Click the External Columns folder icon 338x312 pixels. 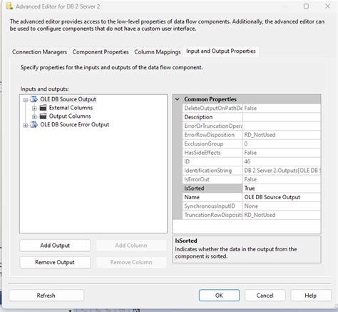pyautogui.click(x=43, y=108)
